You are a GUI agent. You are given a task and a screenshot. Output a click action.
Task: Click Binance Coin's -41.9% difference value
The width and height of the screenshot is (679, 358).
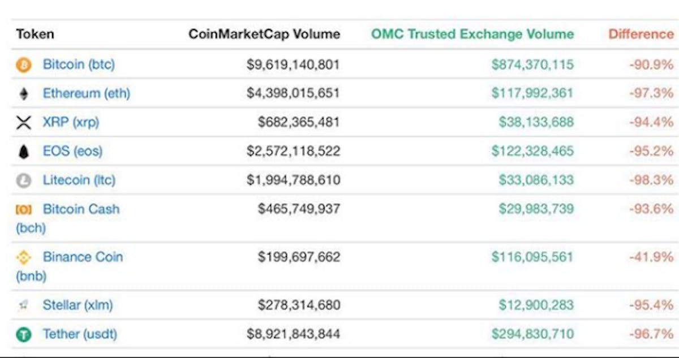coord(651,257)
